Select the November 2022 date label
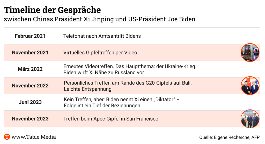Image resolution: width=265 pixels, height=144 pixels. [30, 86]
